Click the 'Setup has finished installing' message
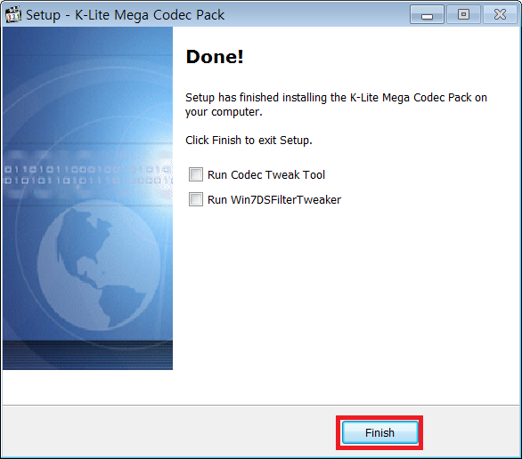This screenshot has width=522, height=459. pyautogui.click(x=336, y=105)
